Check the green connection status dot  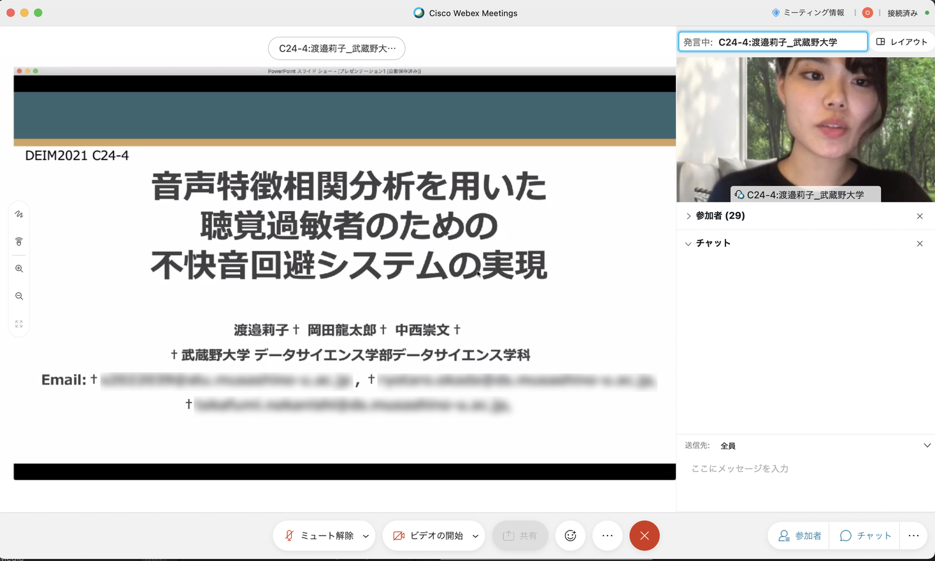[929, 12]
